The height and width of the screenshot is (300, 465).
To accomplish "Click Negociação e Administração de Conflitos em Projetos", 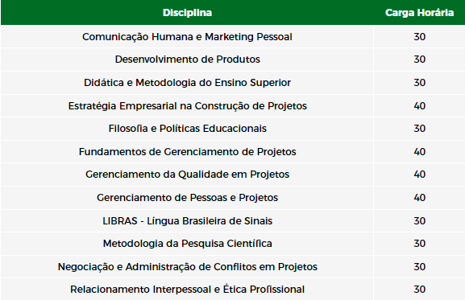I will pos(188,267).
